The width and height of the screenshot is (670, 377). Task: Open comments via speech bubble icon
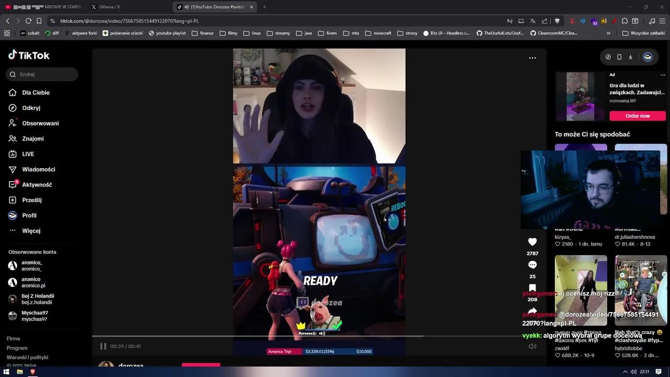532,265
